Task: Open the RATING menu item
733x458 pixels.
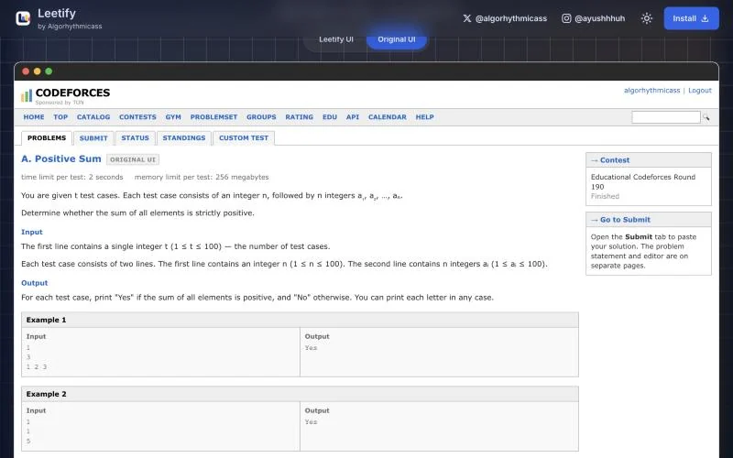Action: [300, 117]
